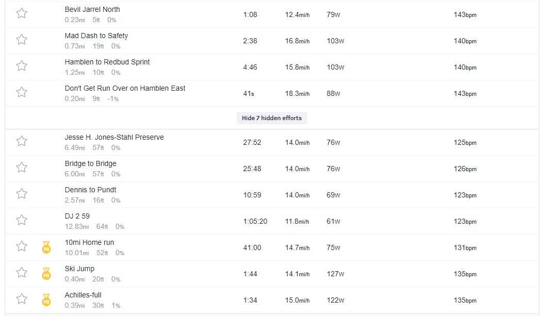Open the 10mi Home run segment
The image size is (543, 316).
pyautogui.click(x=89, y=242)
